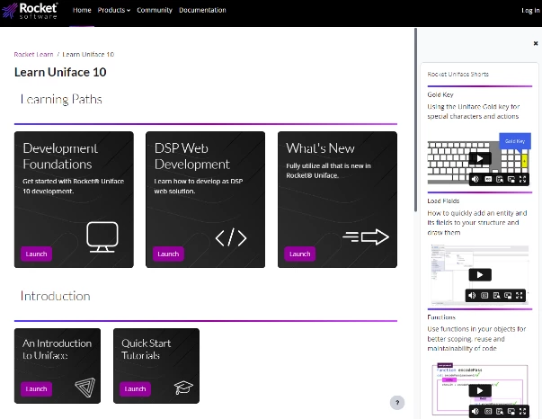Enable picture-in-picture on Load Fields video
The image size is (542, 419).
point(508,295)
